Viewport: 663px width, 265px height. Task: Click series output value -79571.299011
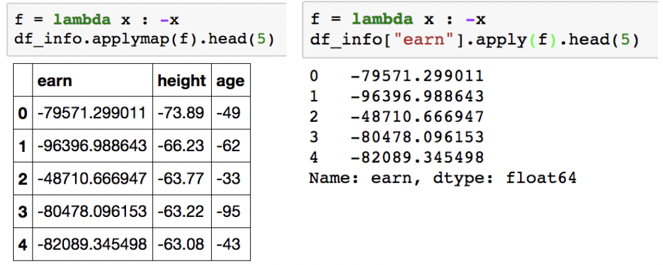point(417,76)
